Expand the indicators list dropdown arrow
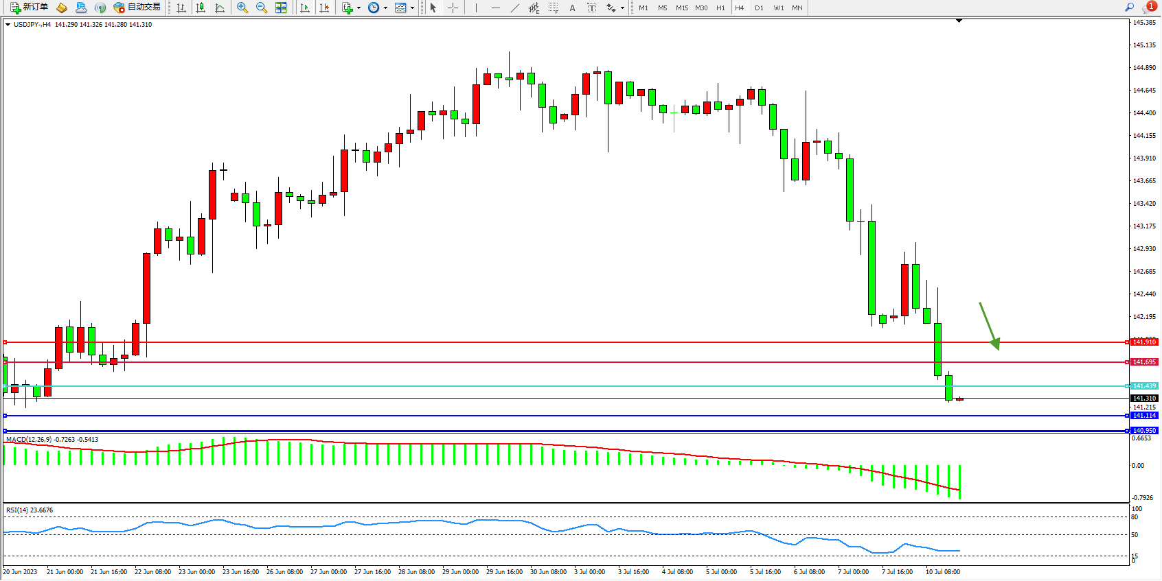Viewport: 1162px width, 581px height. (358, 8)
